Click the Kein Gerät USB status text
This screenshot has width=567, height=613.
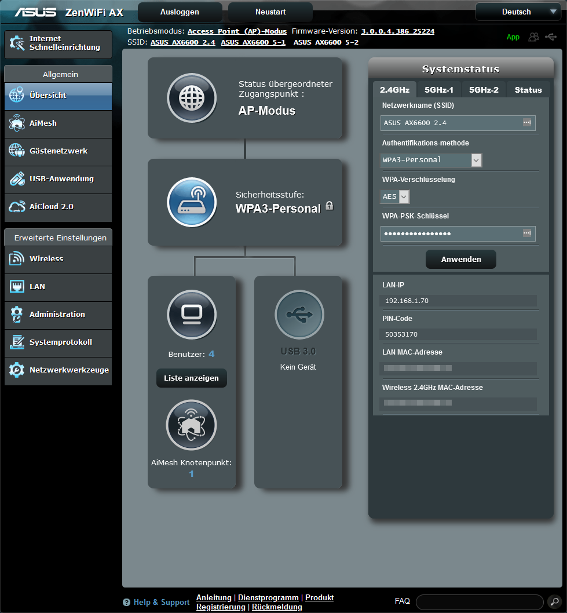(x=298, y=367)
